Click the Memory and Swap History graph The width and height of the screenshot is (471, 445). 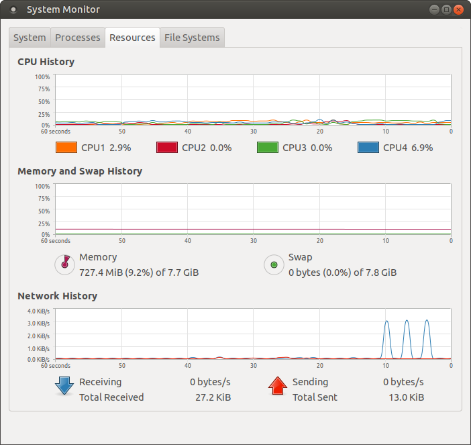(253, 209)
